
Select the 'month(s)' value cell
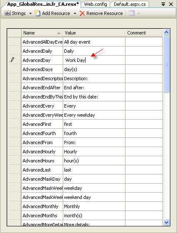[x=94, y=216]
